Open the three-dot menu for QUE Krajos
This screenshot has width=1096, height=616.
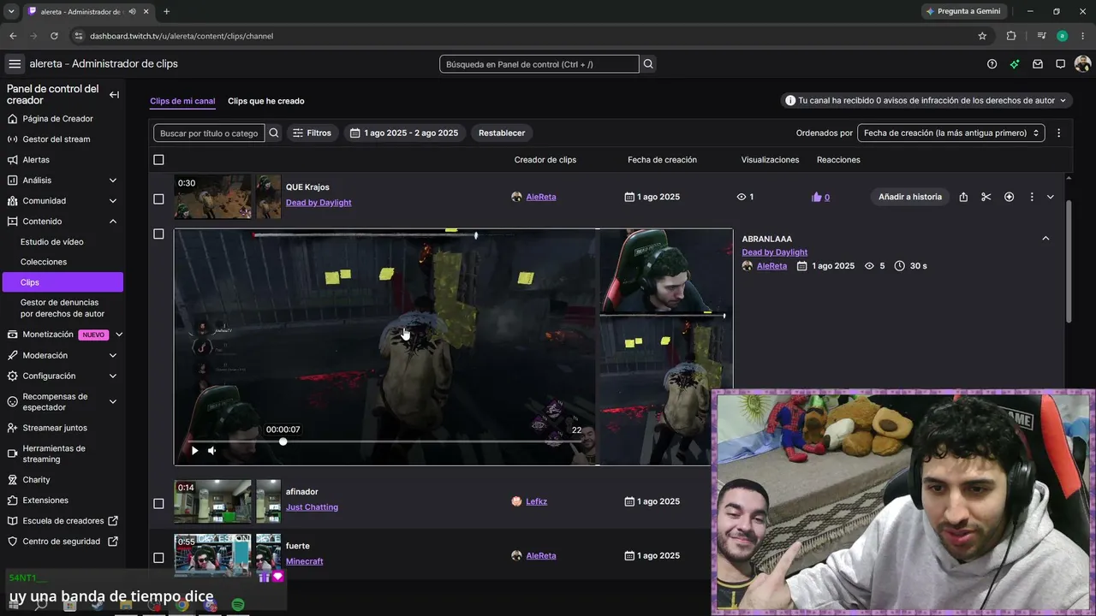(x=1031, y=197)
